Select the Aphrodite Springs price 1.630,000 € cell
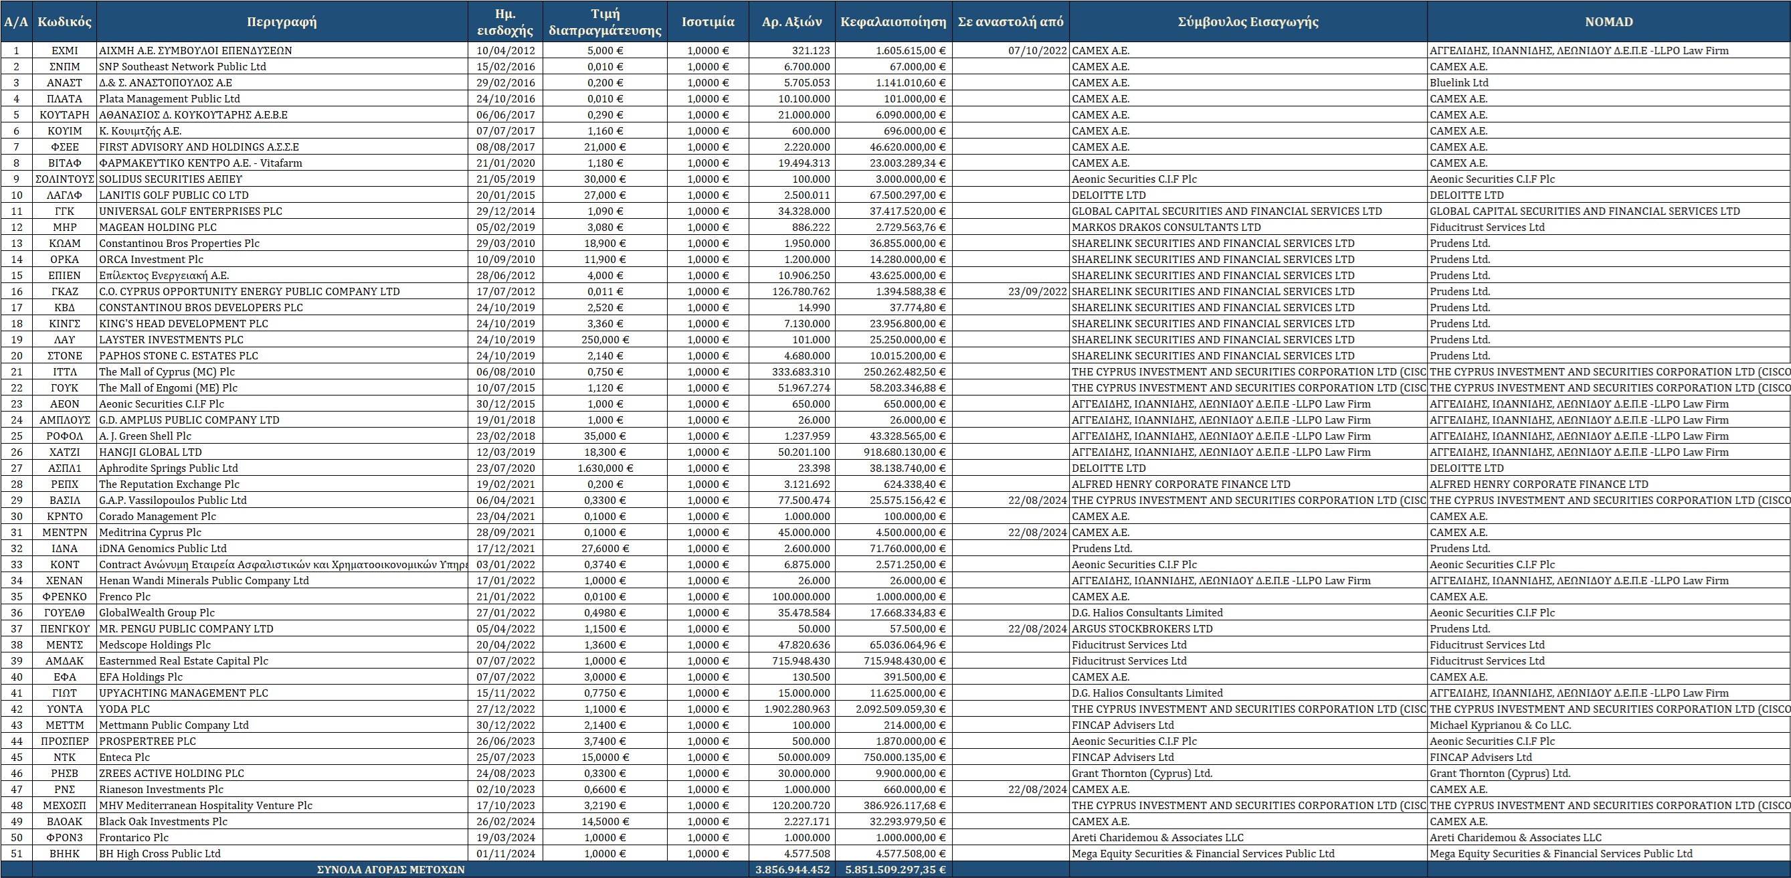The height and width of the screenshot is (878, 1791). point(605,468)
